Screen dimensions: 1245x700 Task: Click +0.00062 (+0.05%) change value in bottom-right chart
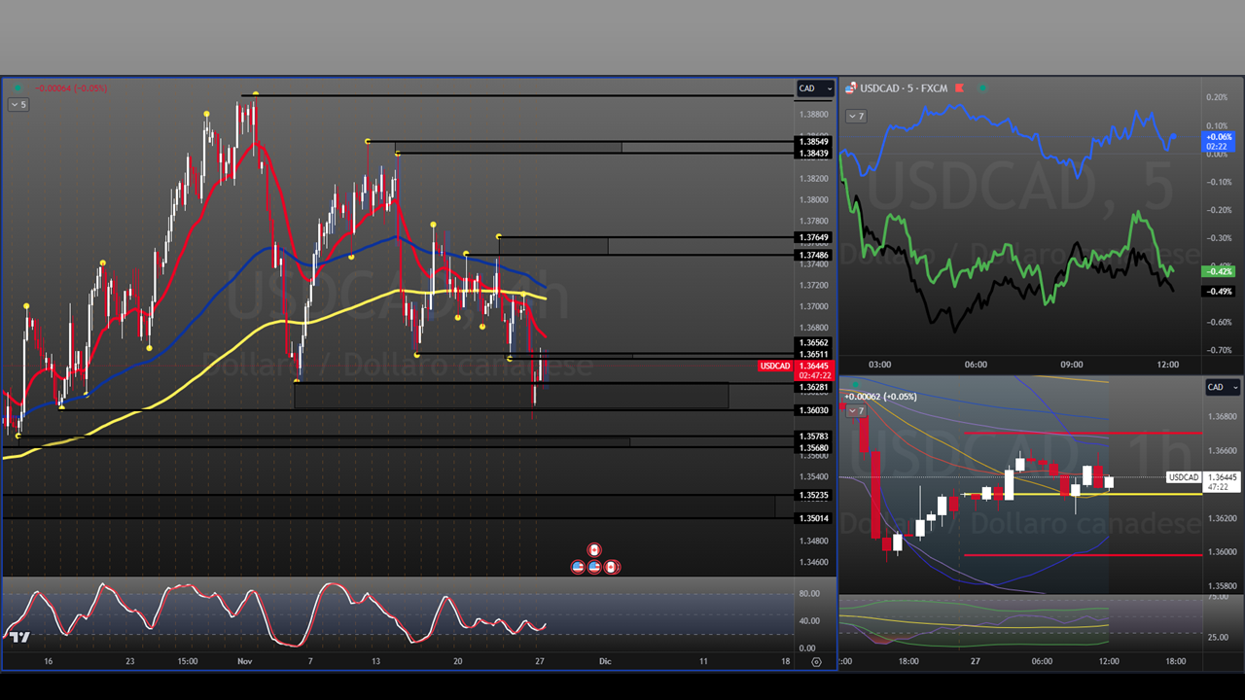tap(880, 397)
